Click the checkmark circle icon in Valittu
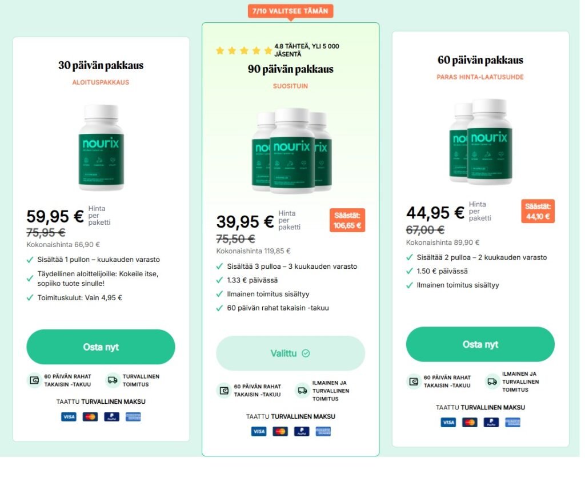Screen dimensions: 585x501 [x=306, y=353]
